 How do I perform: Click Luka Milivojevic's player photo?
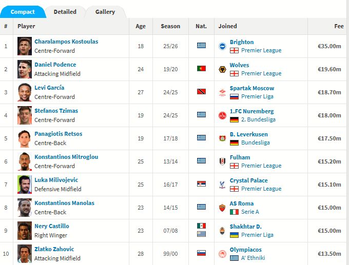[x=25, y=185]
